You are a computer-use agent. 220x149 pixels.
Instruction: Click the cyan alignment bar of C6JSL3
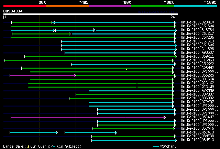(118, 41)
